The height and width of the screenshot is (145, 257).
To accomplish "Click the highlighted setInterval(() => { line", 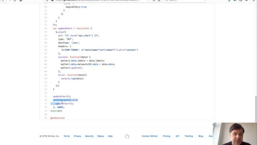I will (x=65, y=100).
